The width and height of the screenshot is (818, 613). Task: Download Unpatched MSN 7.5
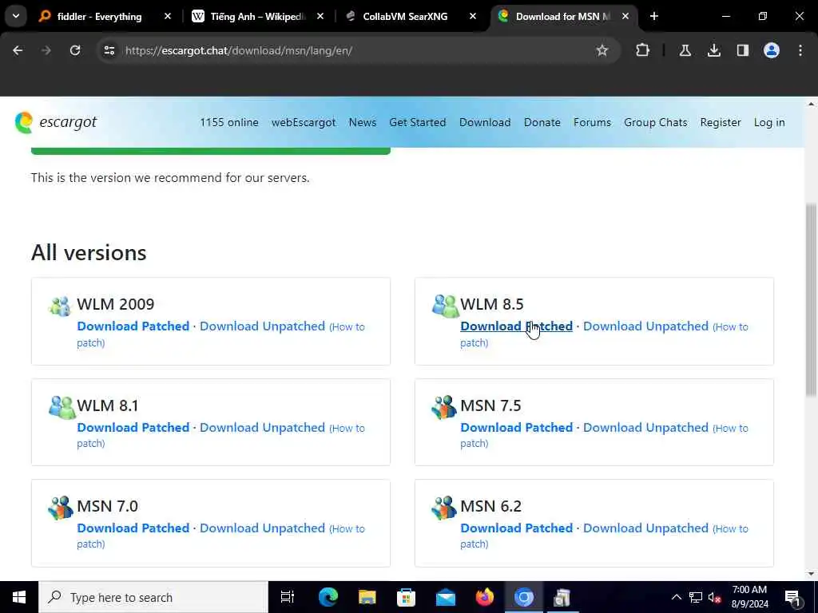645,428
